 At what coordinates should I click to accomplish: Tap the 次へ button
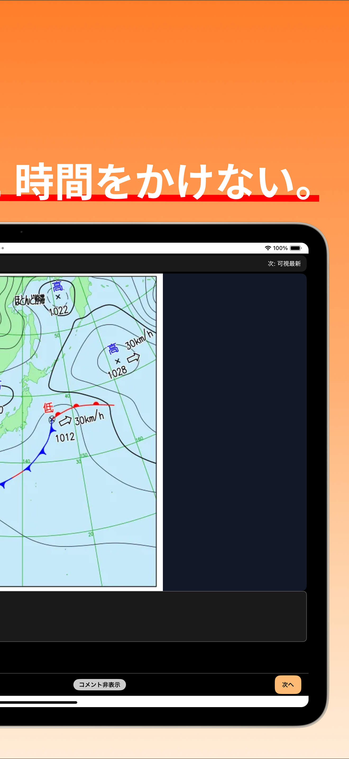(288, 684)
